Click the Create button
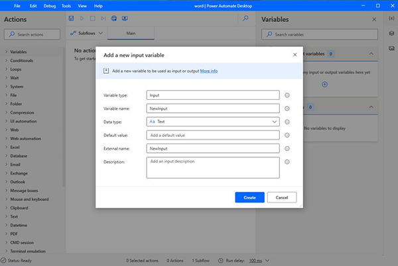This screenshot has height=266, width=398. [x=249, y=197]
